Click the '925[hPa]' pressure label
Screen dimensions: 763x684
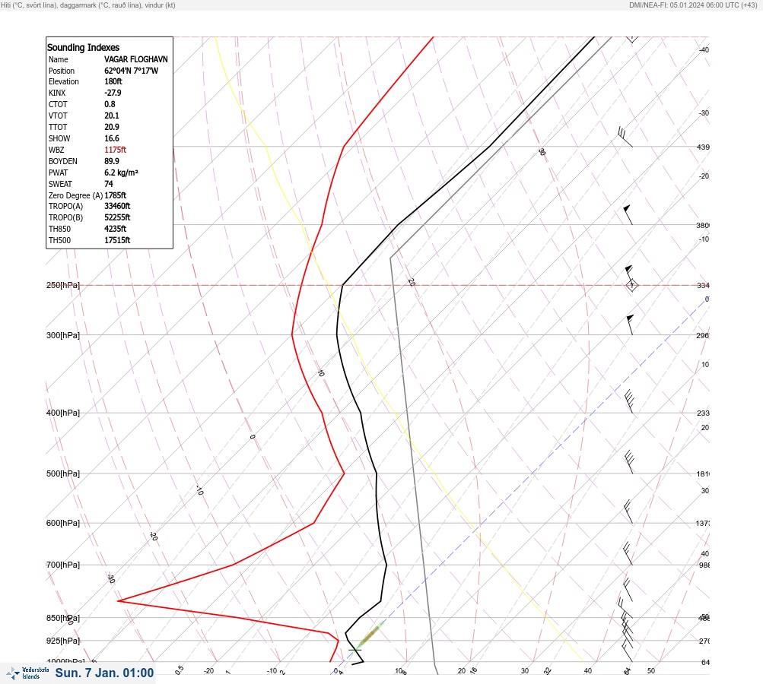[63, 641]
